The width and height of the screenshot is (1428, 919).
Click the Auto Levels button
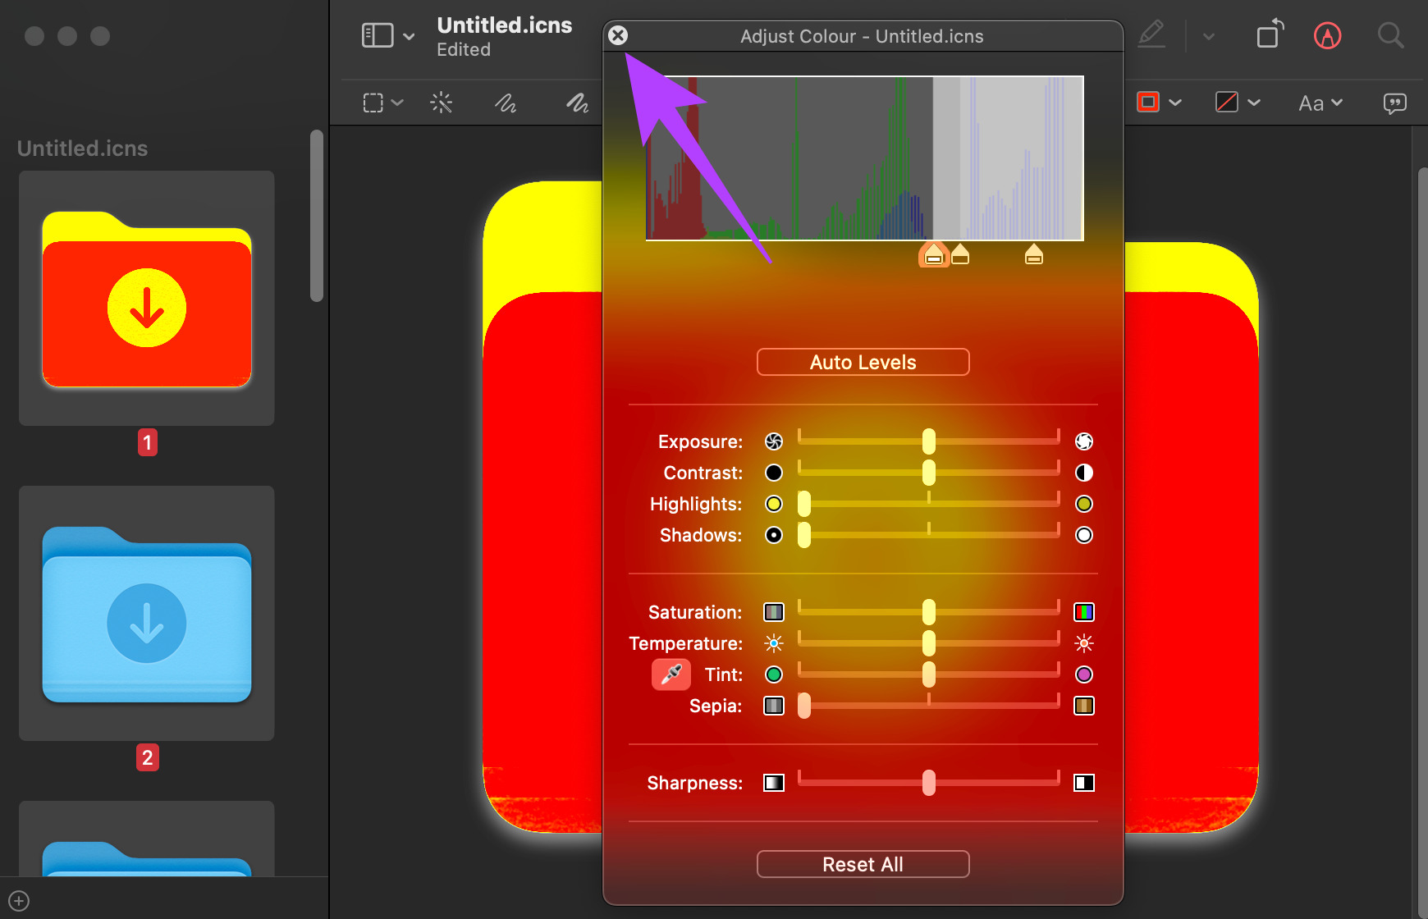click(x=863, y=362)
